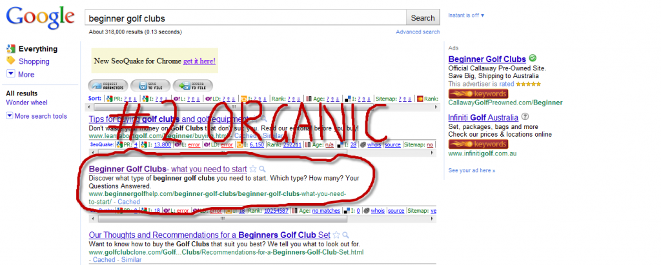Viewport: 661px width, 265px height.
Task: Click the Google logo
Action: [x=40, y=17]
